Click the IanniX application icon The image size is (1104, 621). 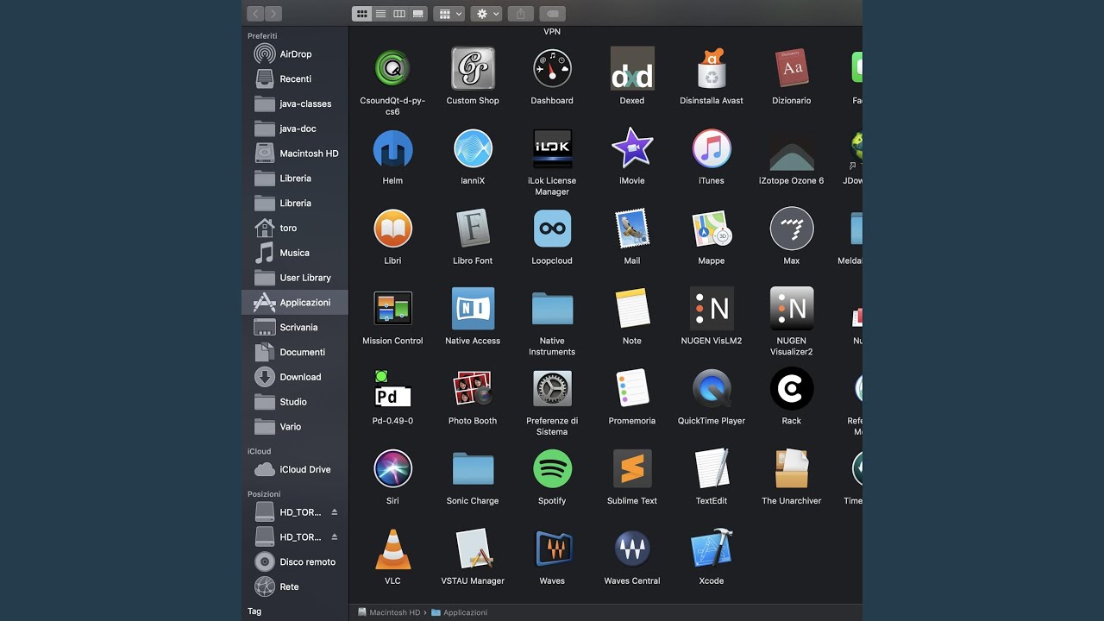[473, 148]
